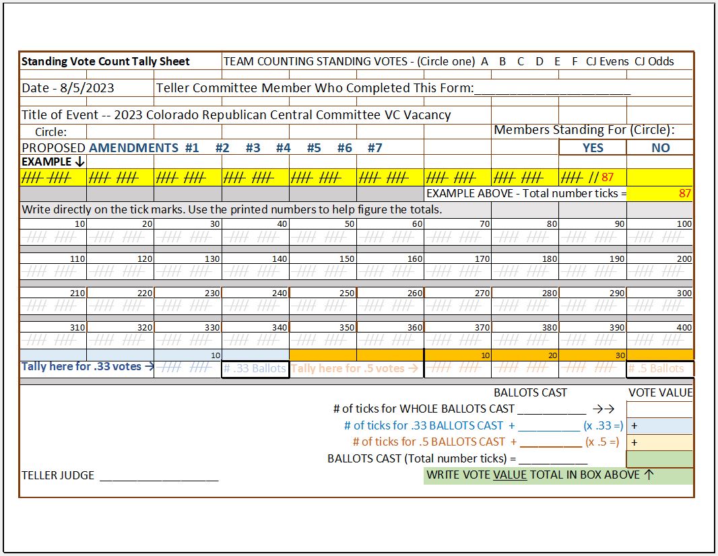718x556 pixels.
Task: Circle "YES" under Members Standing For
Action: (593, 147)
